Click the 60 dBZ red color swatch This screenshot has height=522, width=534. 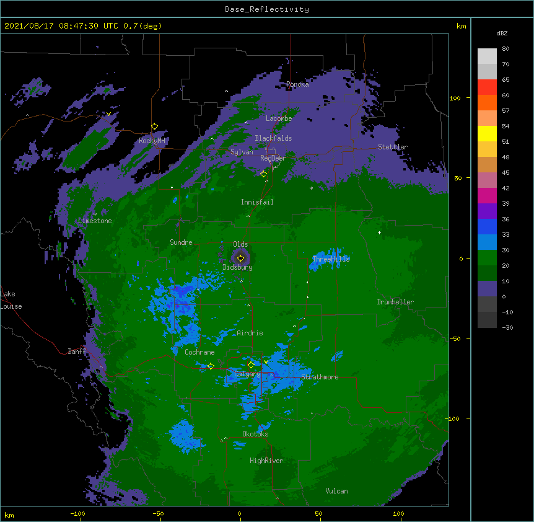(x=487, y=87)
